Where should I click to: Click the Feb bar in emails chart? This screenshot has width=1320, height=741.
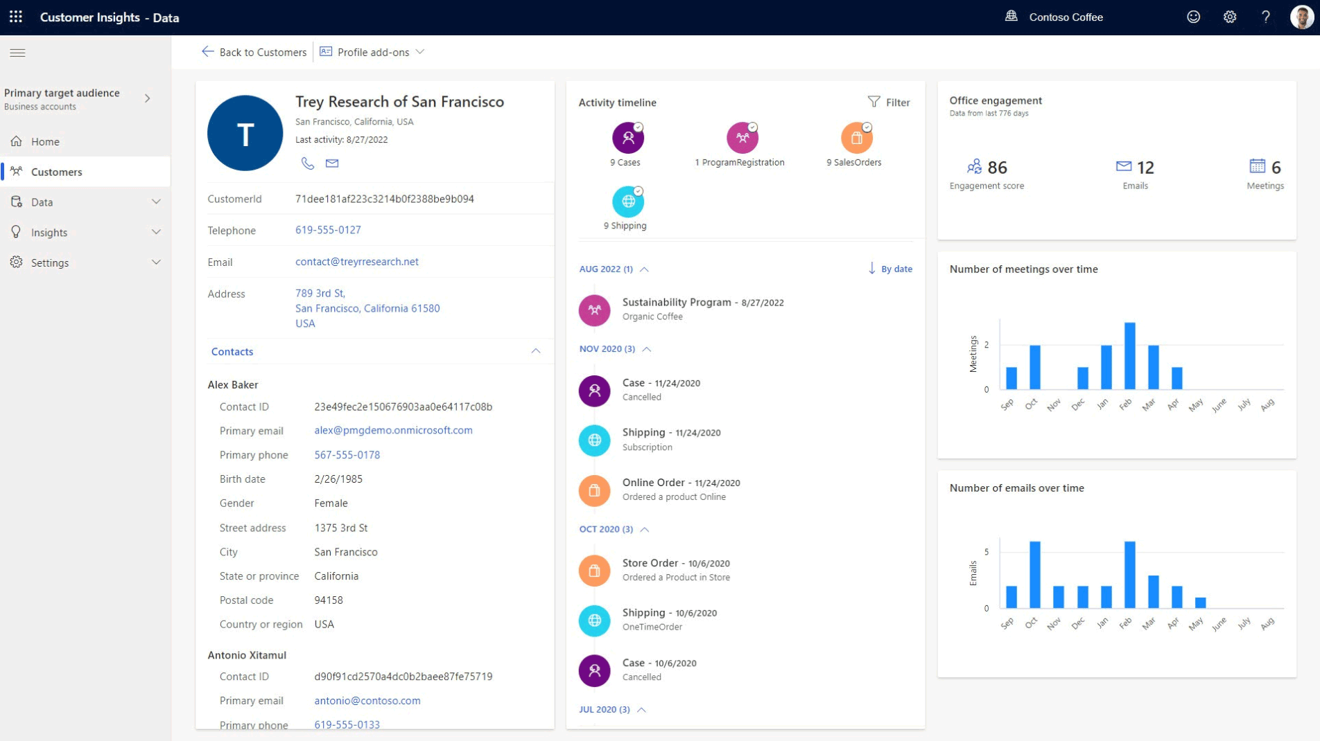tap(1129, 575)
